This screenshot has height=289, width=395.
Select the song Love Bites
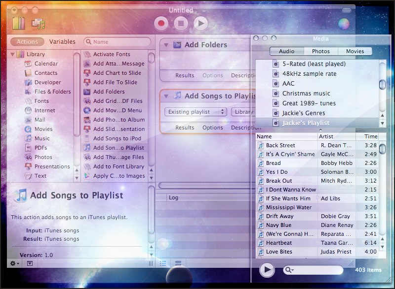coord(317,252)
